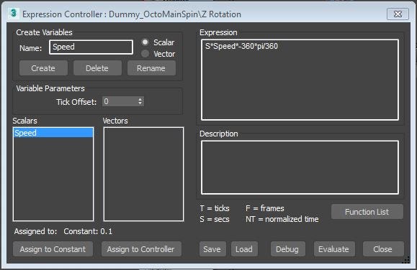Click the 'F = frames' legend text

265,208
